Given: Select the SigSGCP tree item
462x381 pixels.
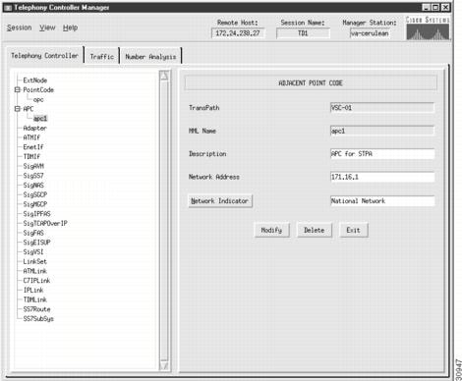Looking at the screenshot, I should [x=35, y=194].
